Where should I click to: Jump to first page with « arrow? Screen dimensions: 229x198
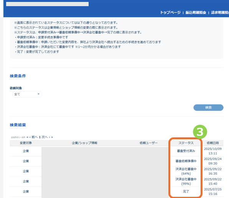tap(27, 137)
